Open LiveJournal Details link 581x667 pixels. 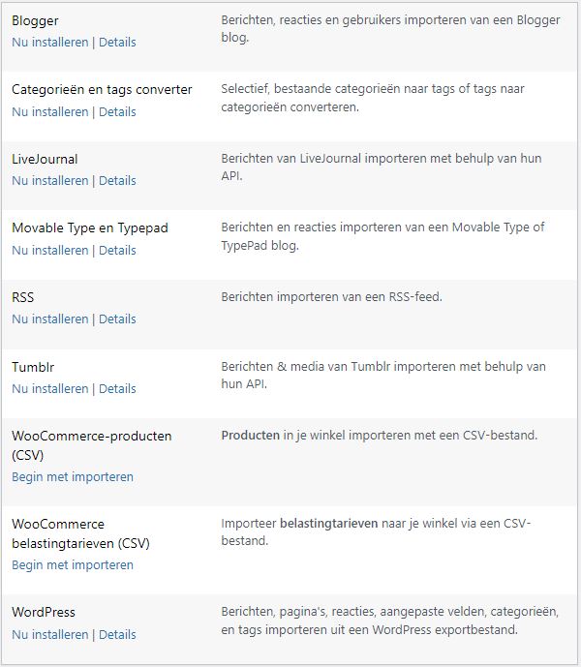coord(117,181)
